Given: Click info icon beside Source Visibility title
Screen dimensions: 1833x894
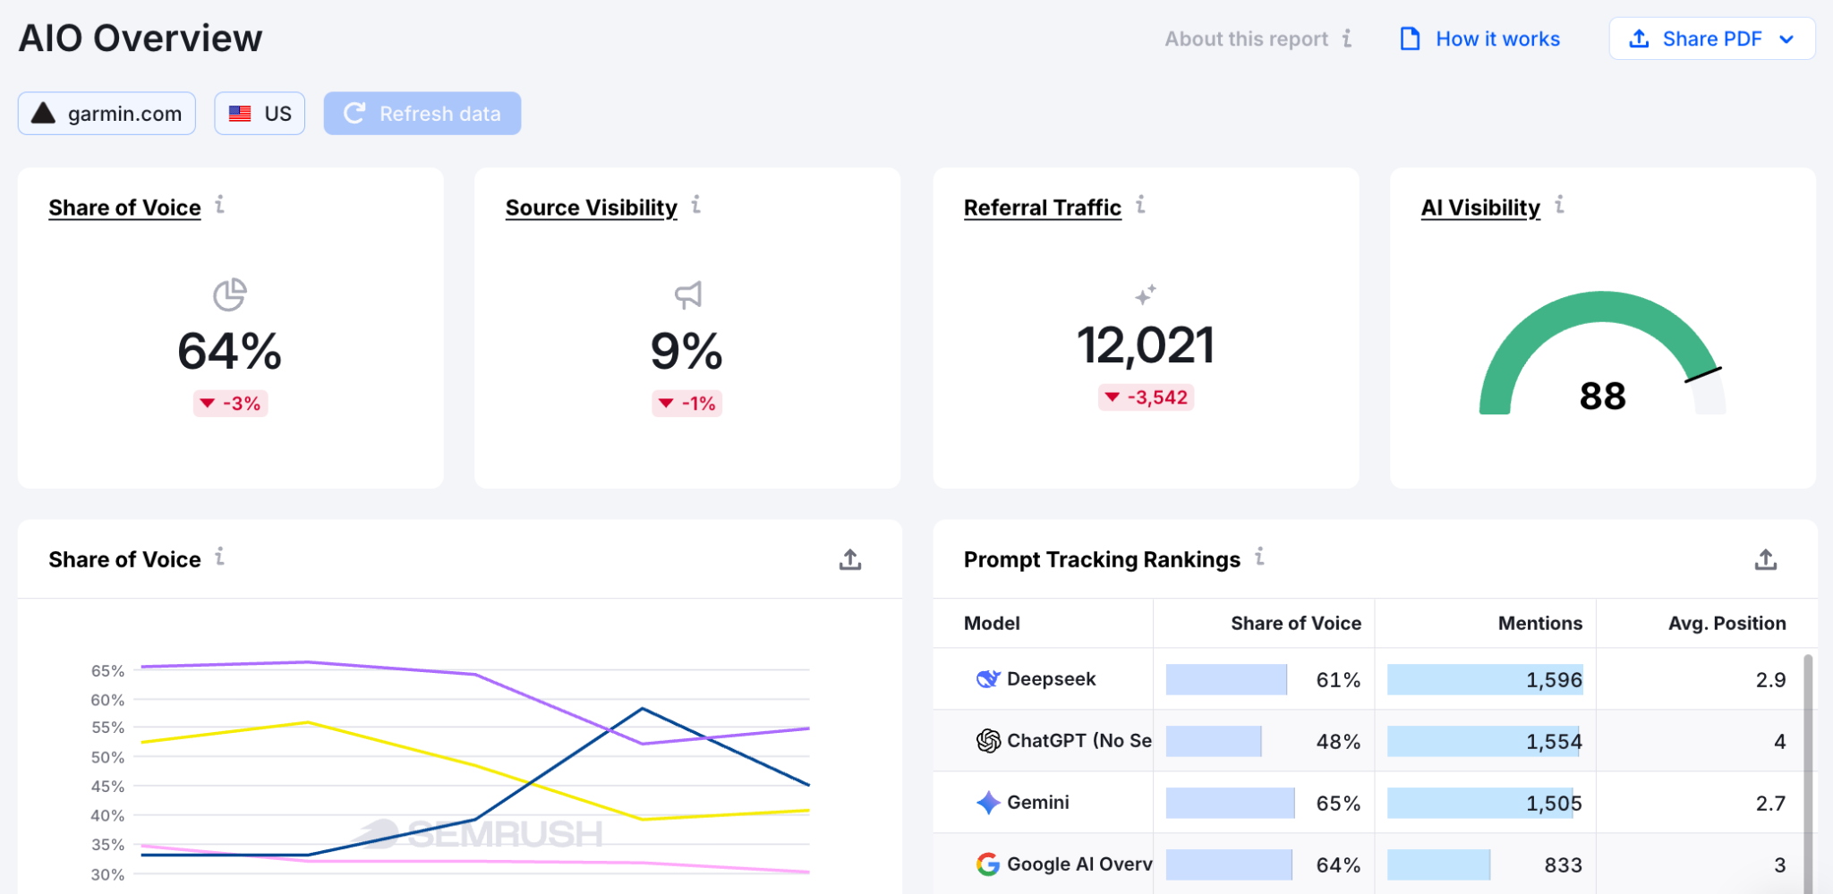Looking at the screenshot, I should tap(695, 205).
